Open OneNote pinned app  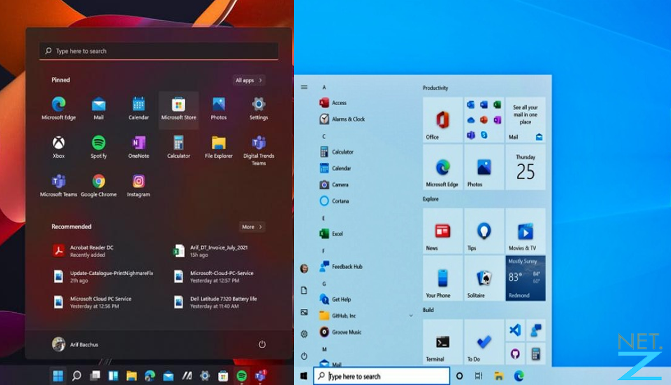coord(139,147)
